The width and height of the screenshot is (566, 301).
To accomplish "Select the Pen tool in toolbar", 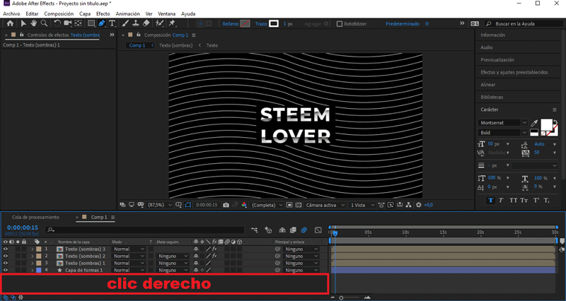I will [x=102, y=23].
